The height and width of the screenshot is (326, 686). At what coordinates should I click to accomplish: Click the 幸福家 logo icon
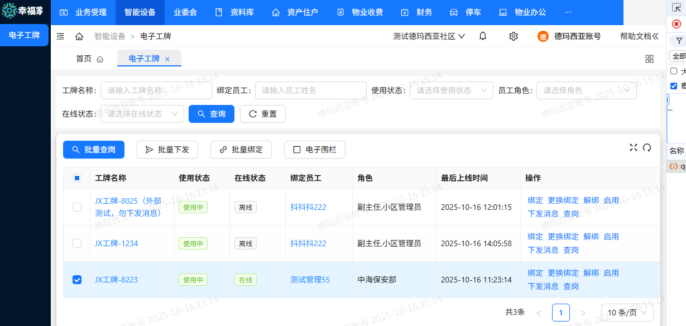pos(9,12)
